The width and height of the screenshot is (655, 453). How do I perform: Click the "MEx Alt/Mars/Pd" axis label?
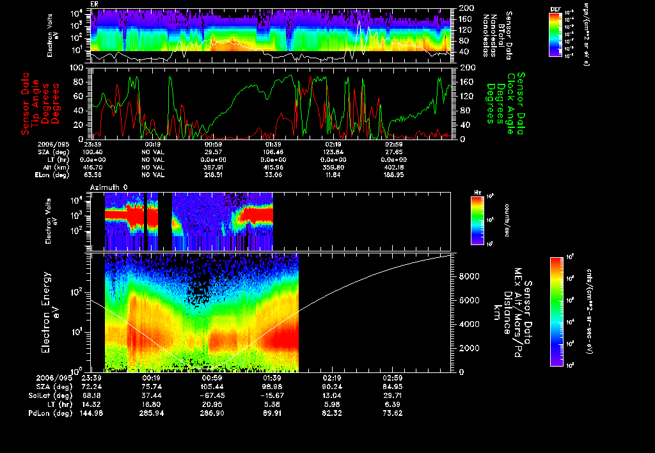(x=518, y=313)
